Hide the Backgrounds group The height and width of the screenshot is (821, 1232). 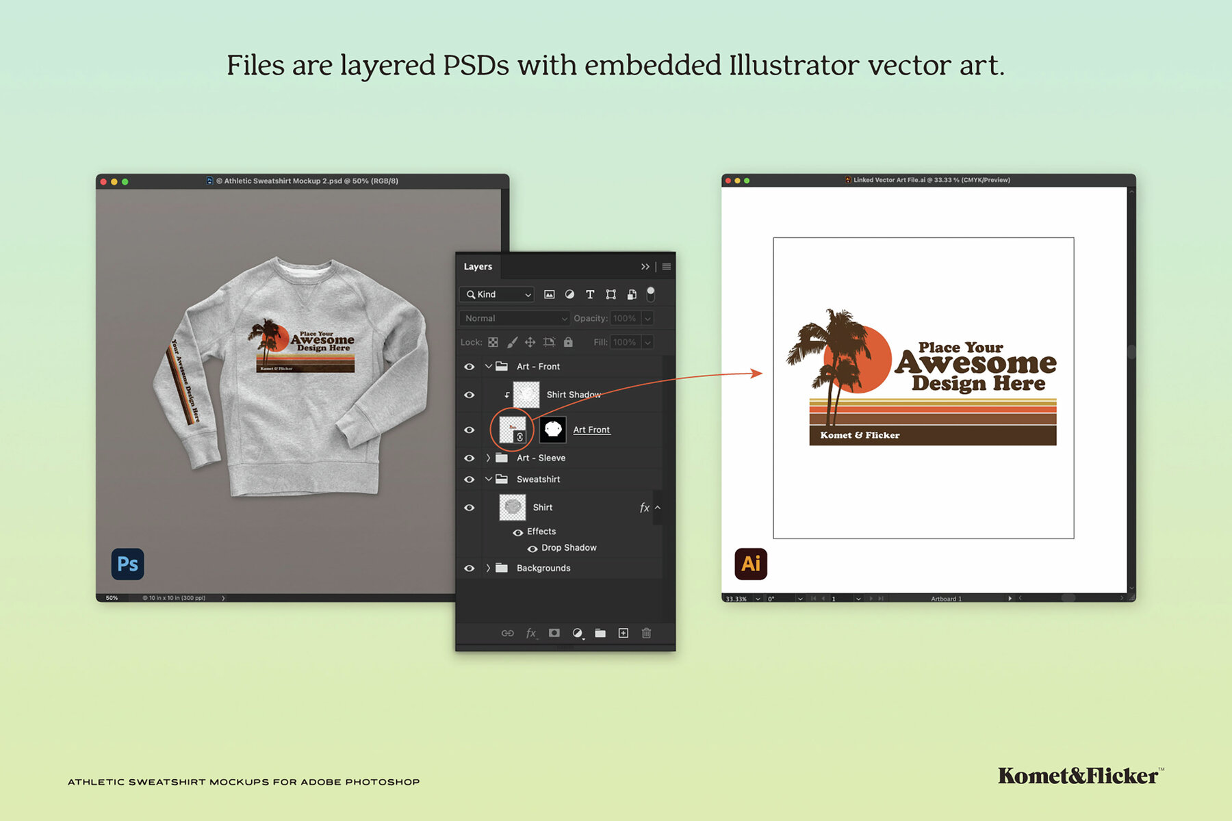click(x=468, y=568)
